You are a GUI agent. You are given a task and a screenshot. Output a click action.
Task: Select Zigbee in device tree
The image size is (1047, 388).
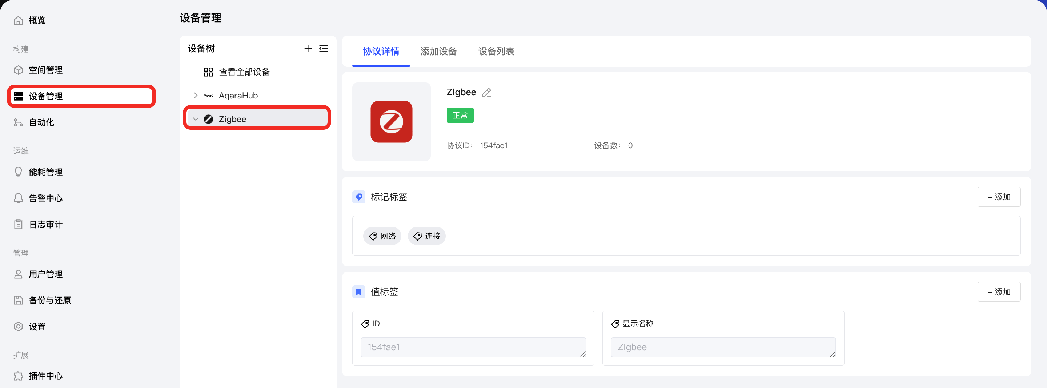[x=258, y=119]
